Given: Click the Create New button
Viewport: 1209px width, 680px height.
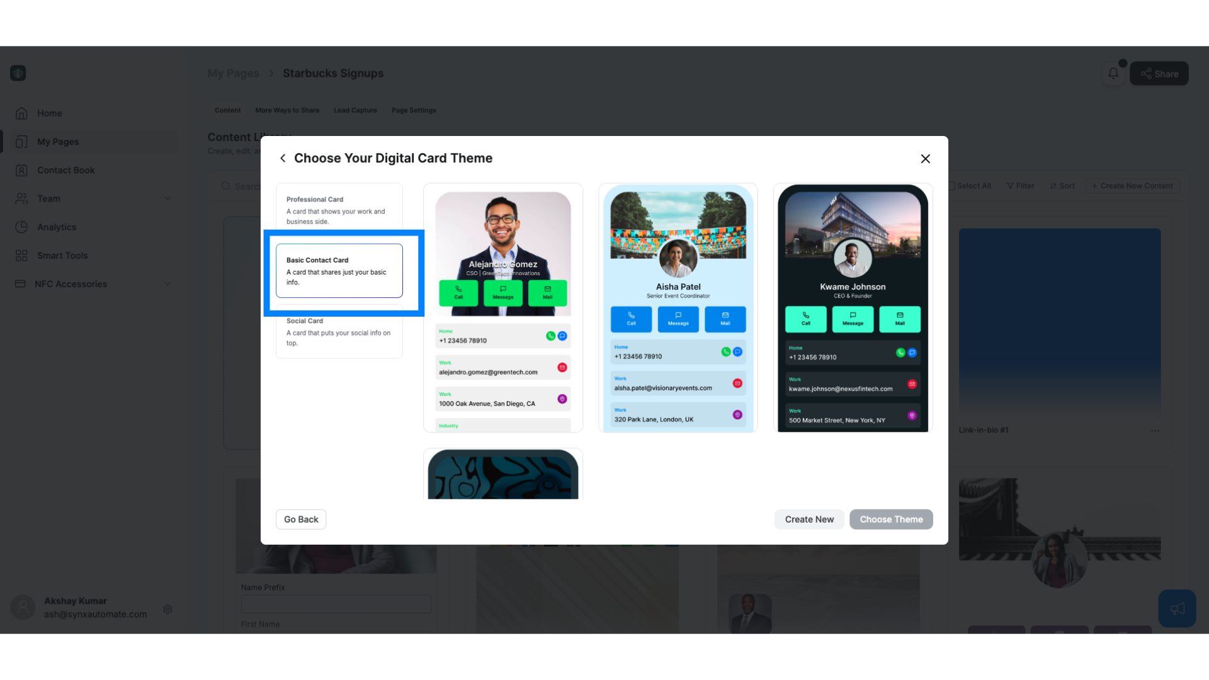Looking at the screenshot, I should [x=810, y=519].
